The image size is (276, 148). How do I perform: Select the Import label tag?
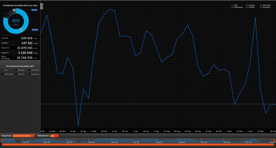(34, 10)
